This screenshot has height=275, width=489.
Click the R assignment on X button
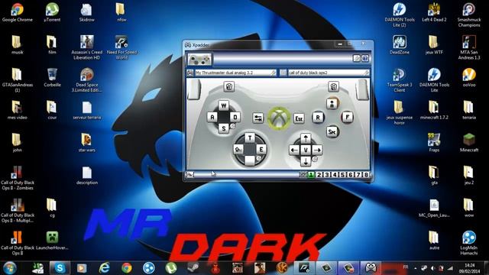(318, 118)
